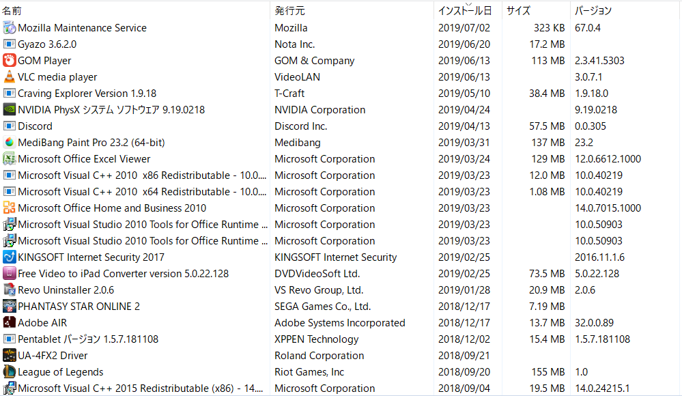
Task: Click the インストール日 column header
Action: pyautogui.click(x=464, y=11)
